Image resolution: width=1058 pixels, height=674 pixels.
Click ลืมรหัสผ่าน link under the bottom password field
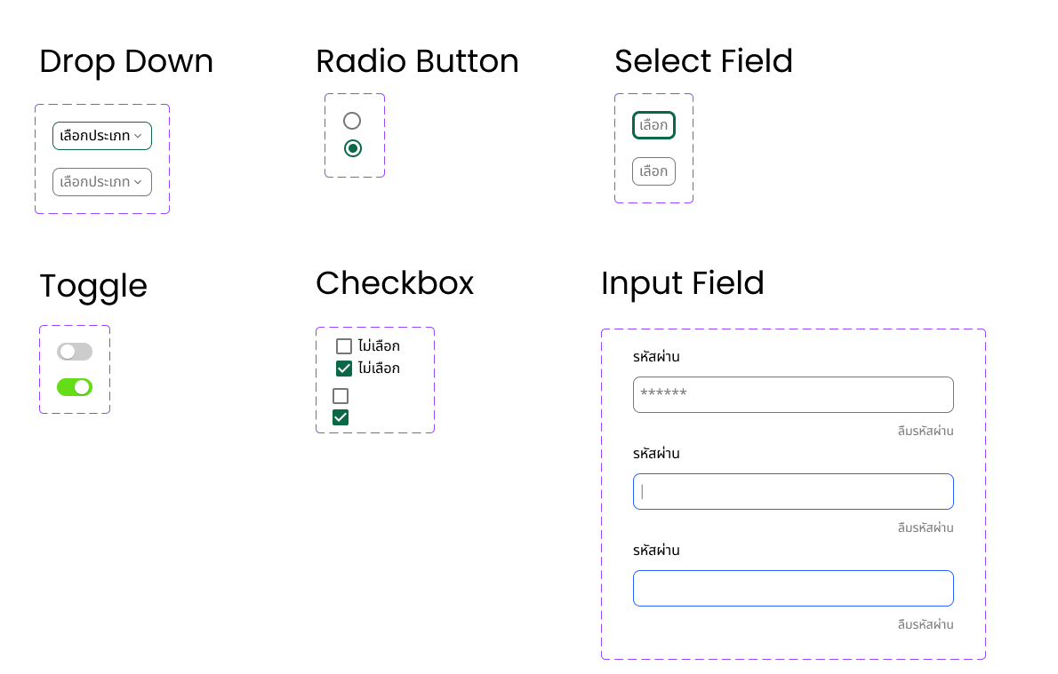click(x=926, y=625)
